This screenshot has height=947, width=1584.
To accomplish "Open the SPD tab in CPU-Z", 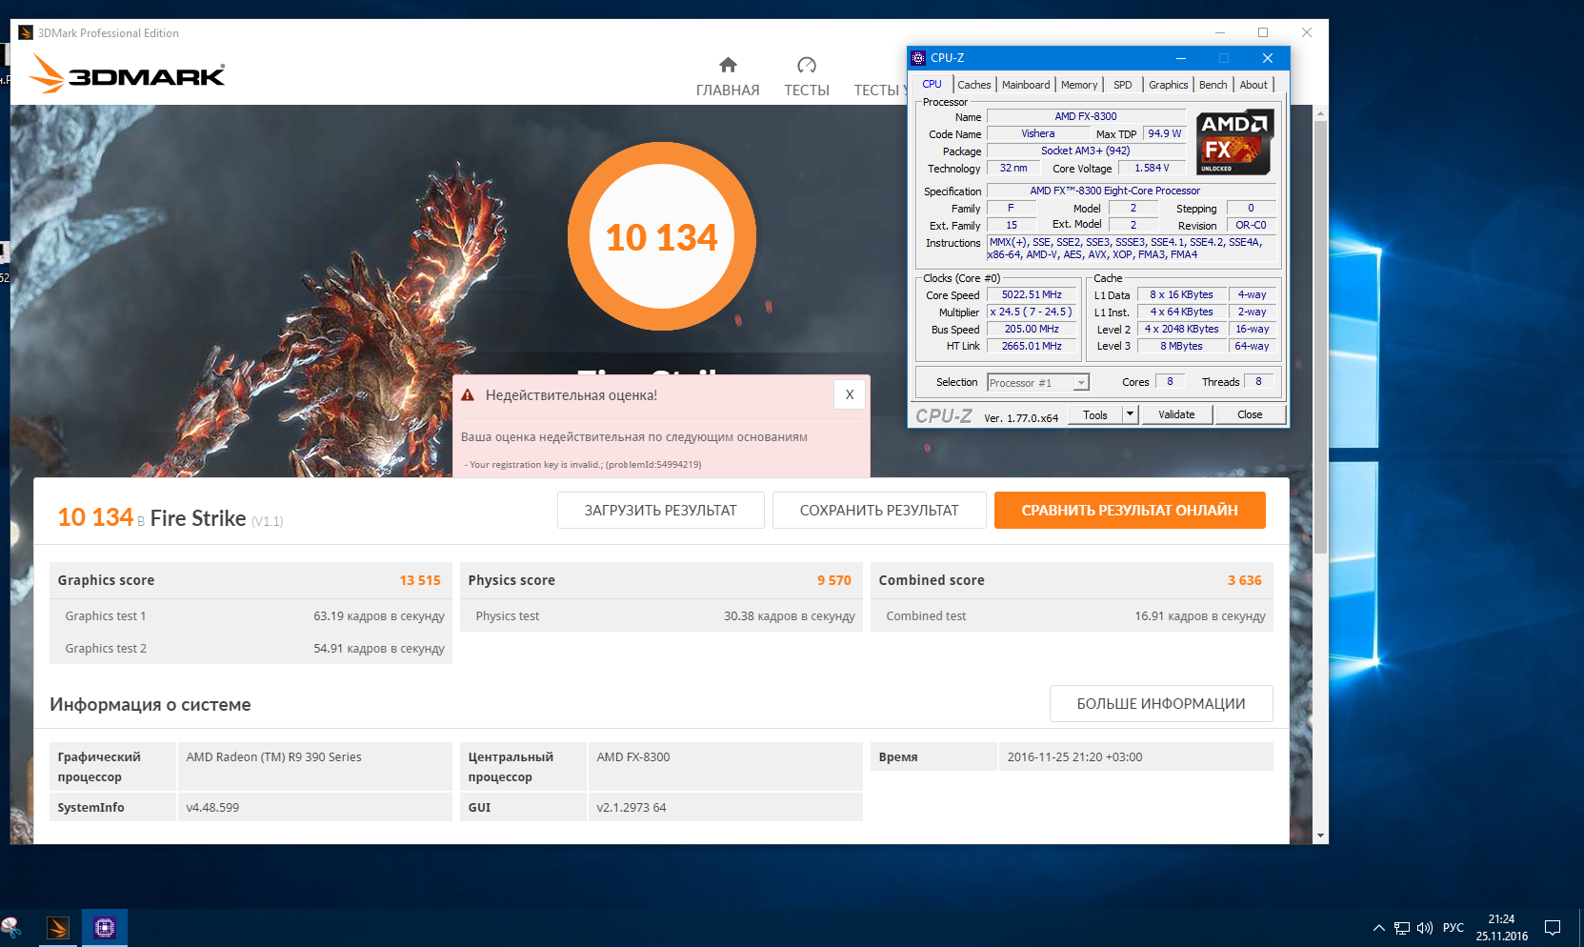I will pos(1123,85).
